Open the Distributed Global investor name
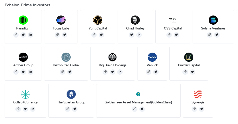Image resolution: width=238 pixels, height=124 pixels. 66,65
